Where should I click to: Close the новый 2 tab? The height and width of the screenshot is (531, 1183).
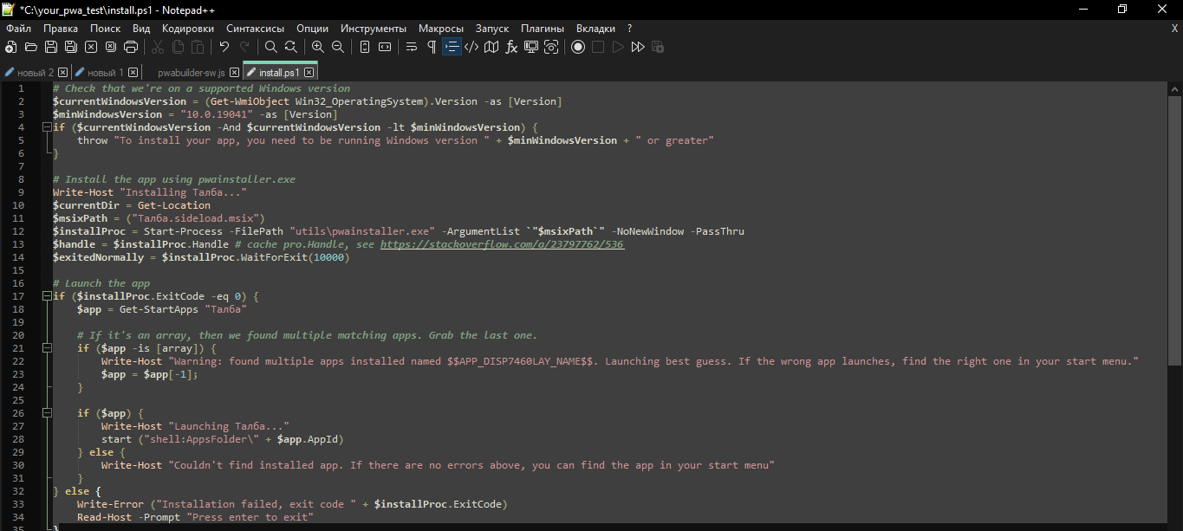click(x=62, y=73)
